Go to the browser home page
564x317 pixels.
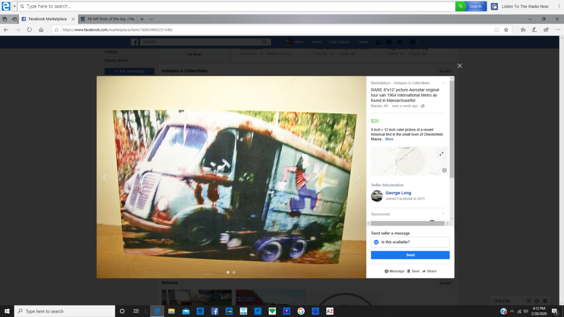[41, 30]
